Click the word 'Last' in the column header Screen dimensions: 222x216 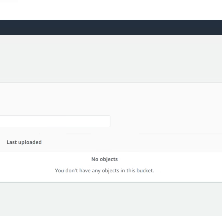pyautogui.click(x=12, y=142)
